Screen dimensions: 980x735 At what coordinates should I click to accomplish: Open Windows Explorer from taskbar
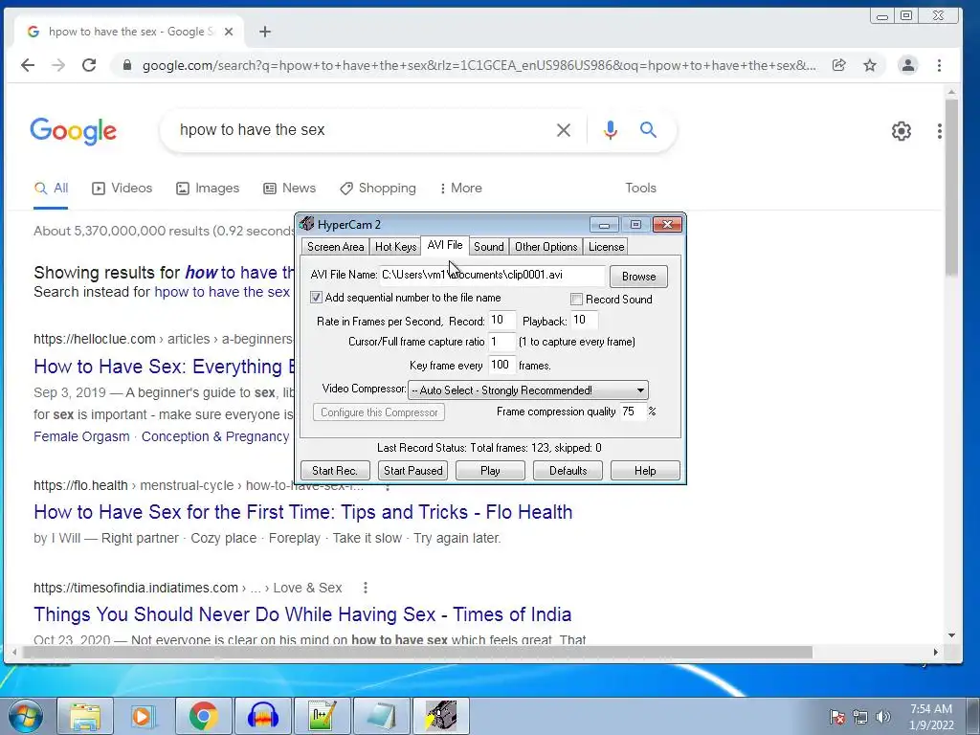coord(85,716)
